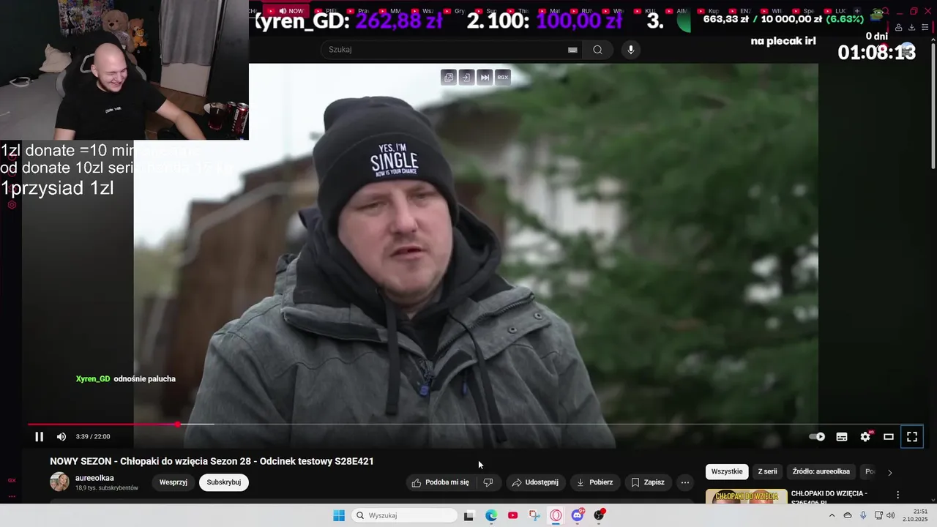
Task: Toggle the autoplay switch in the player
Action: click(817, 437)
